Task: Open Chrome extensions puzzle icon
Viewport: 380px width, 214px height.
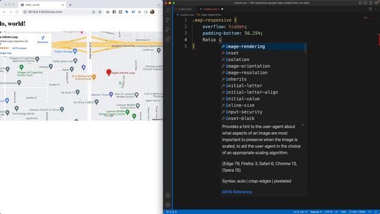Action: 140,12
